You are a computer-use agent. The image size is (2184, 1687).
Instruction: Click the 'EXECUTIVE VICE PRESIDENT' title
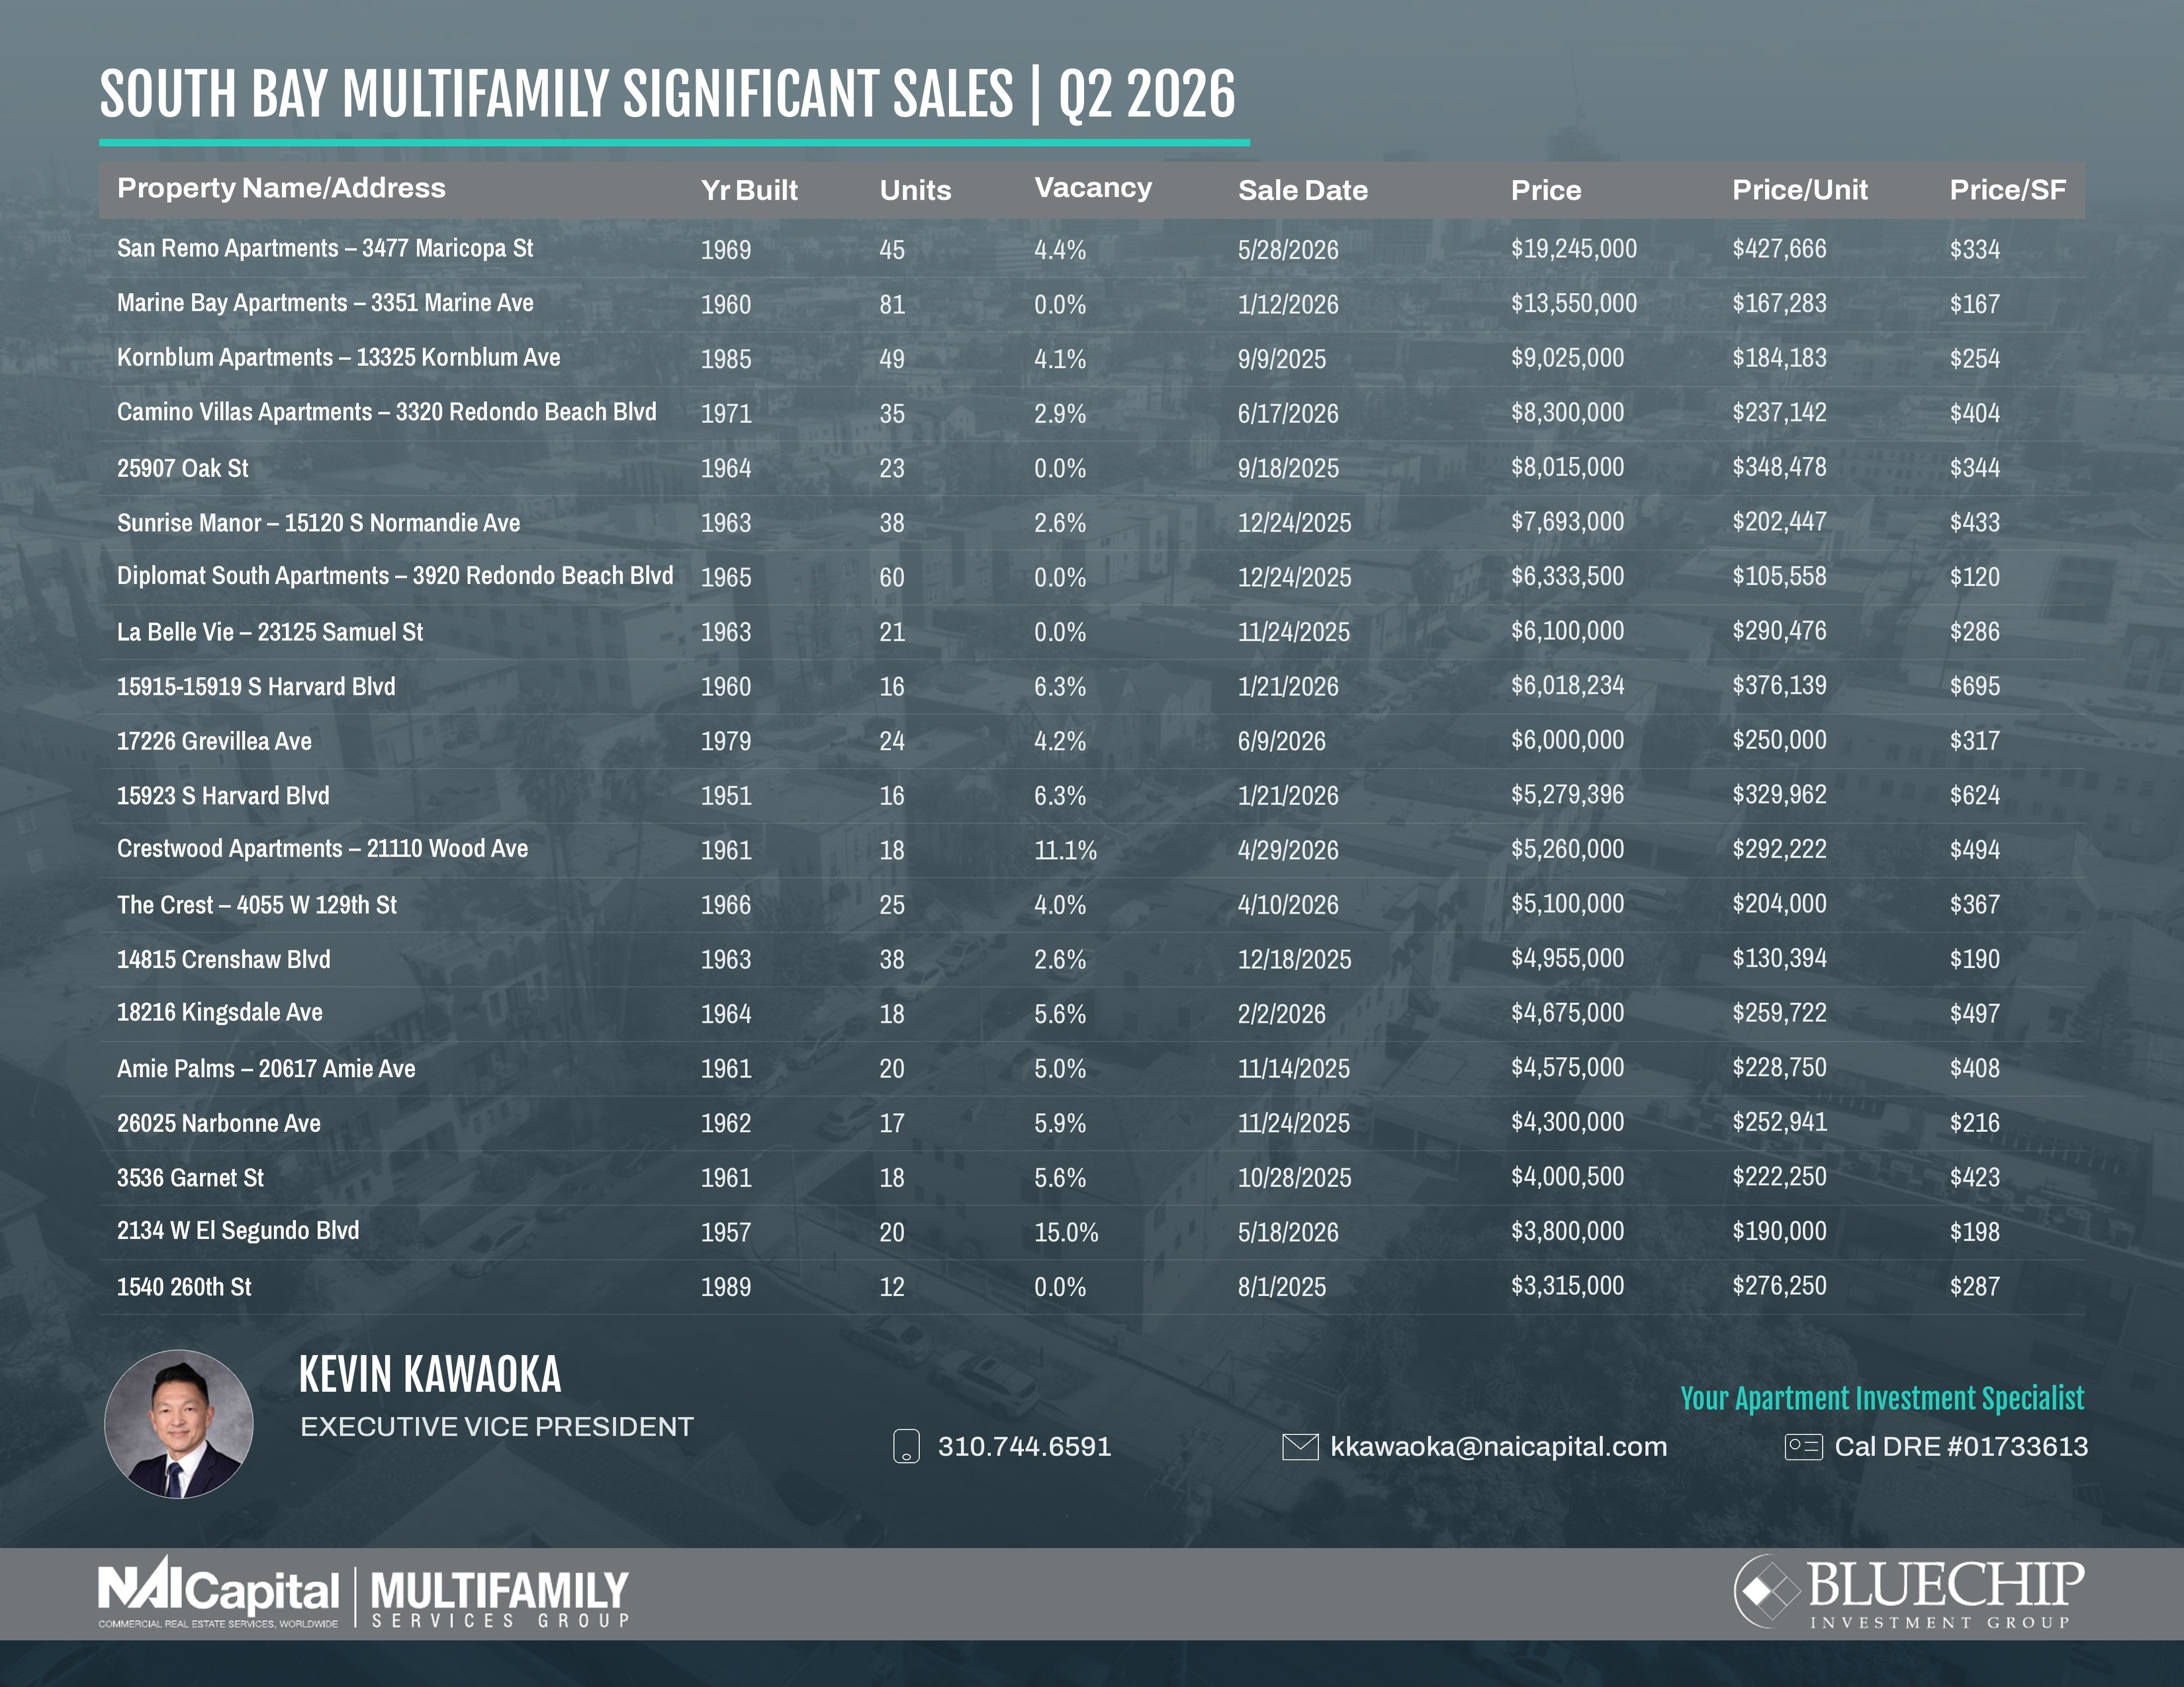[x=497, y=1427]
